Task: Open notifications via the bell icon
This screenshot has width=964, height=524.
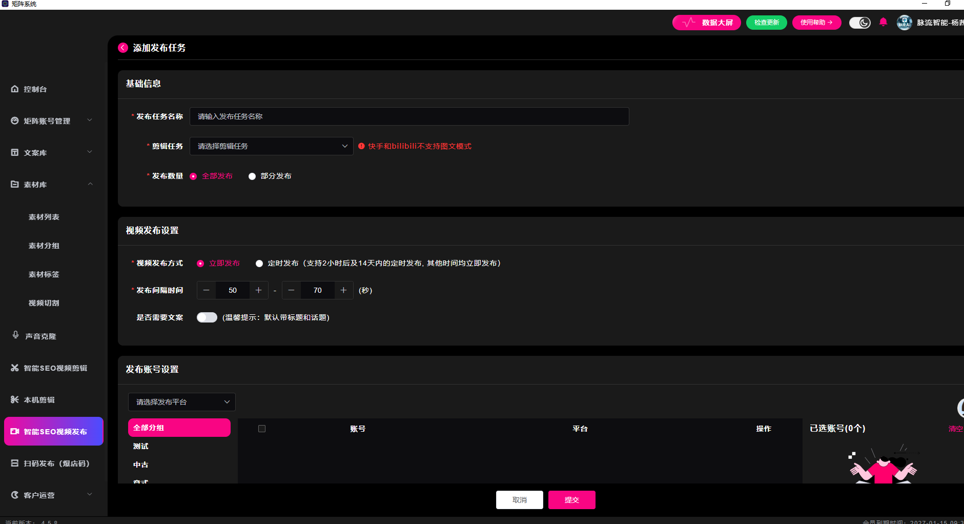Action: click(x=883, y=22)
